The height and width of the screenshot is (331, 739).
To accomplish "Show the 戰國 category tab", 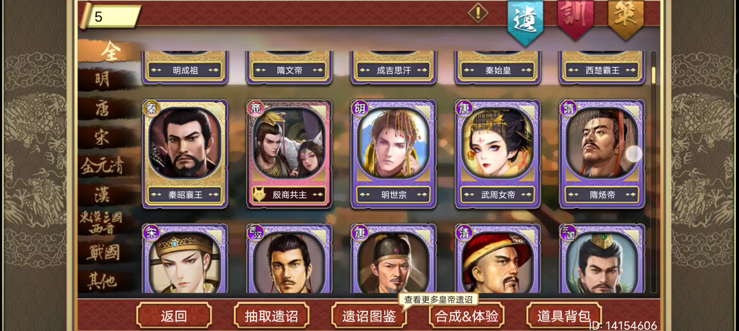I will (x=103, y=251).
